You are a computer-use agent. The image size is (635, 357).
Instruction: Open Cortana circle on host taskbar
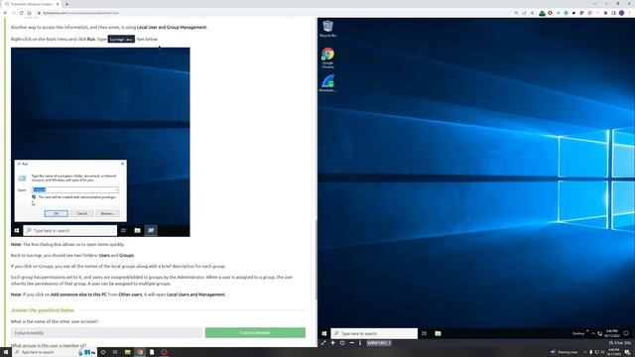coord(103,352)
